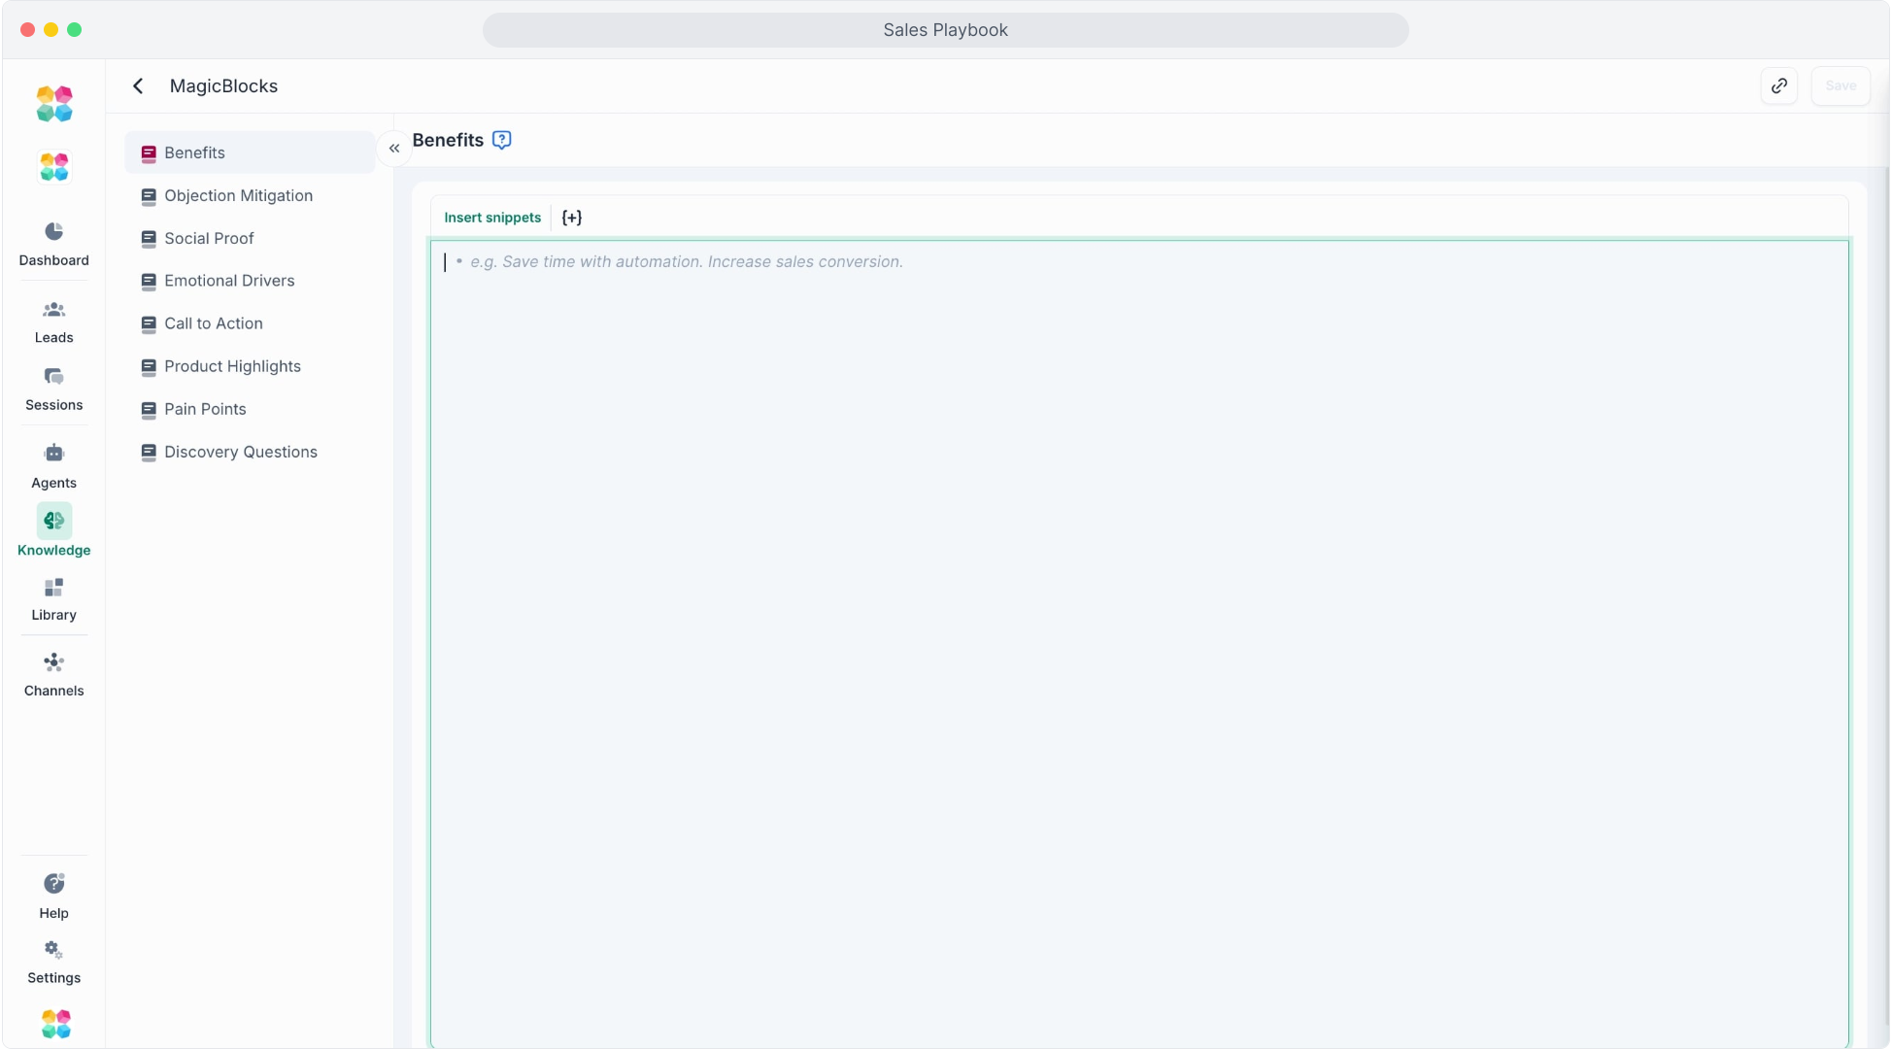Select the Discovery Questions item

[240, 452]
